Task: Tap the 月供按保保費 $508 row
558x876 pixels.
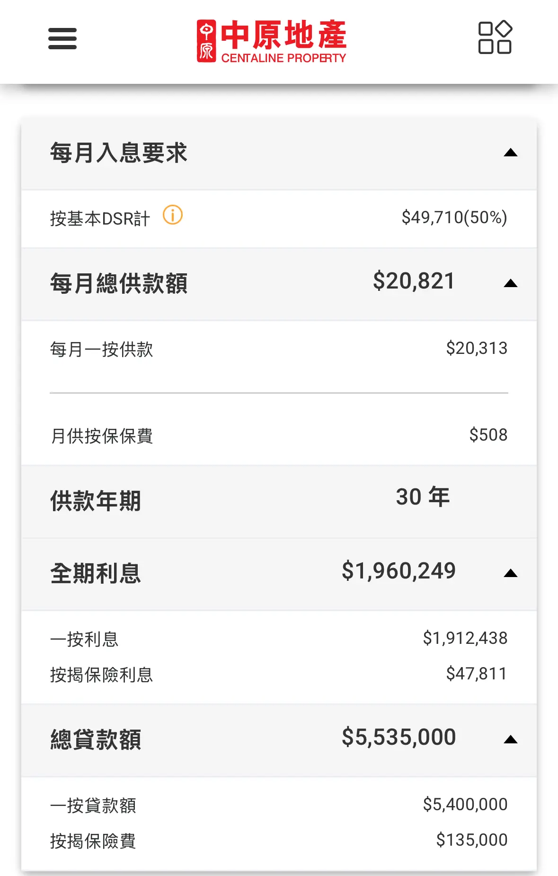Action: 279,435
